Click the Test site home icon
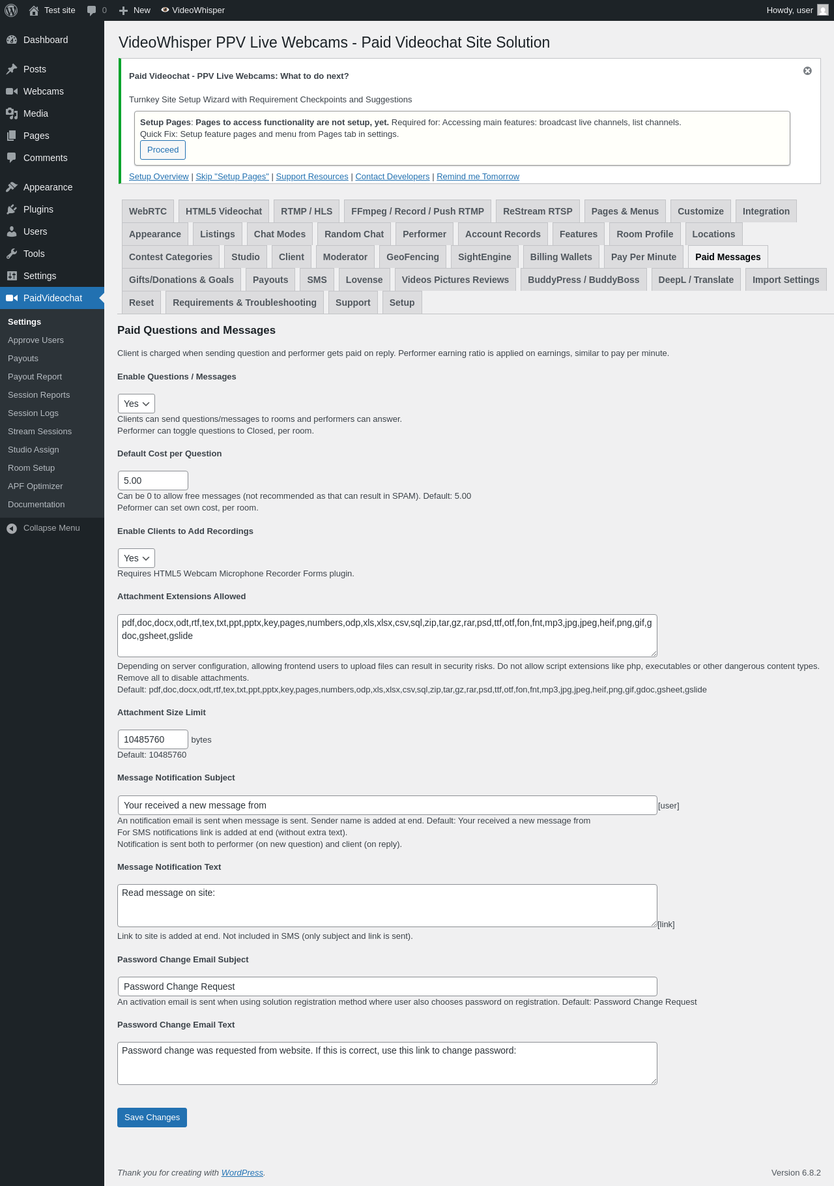Image resolution: width=834 pixels, height=1186 pixels. pos(34,10)
